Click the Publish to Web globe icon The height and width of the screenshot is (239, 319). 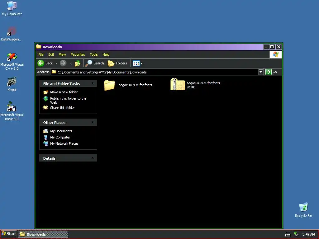pos(45,99)
